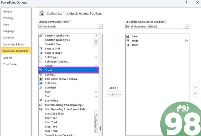
Task: Click info icon beside Customize Quick Access Toolbar
Action: click(165, 21)
